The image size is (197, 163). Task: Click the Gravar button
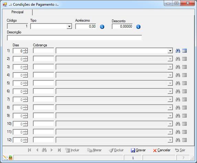(x=138, y=150)
